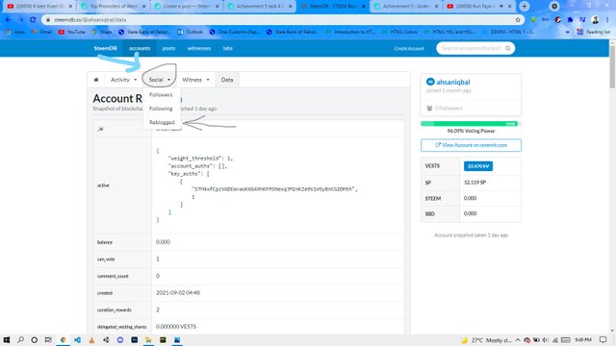This screenshot has width=616, height=346.
Task: Click the taskbar clock 9:49 PM
Action: (583, 339)
